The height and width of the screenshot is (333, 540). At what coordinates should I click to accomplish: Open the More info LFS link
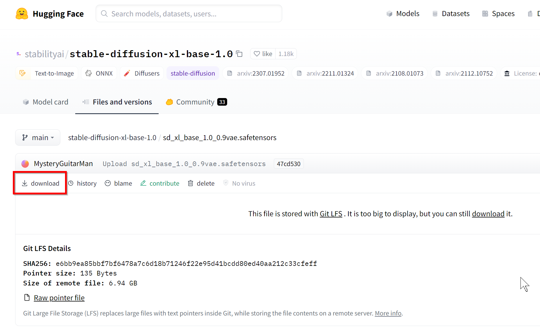[x=388, y=313]
